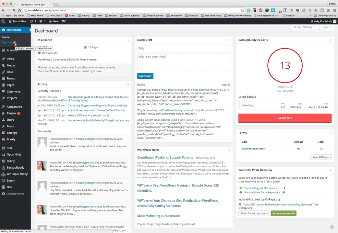The height and width of the screenshot is (233, 338).
Task: Open Contributor Weekend: Support Forums article
Action: click(x=165, y=158)
